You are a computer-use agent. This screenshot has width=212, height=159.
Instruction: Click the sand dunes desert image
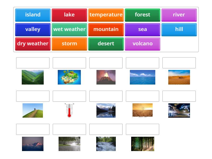(179, 77)
